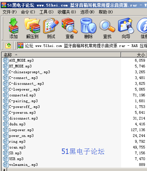The height and width of the screenshot is (171, 147).
Task: Launch the 向导 (Wizard) tool
Action: click(x=126, y=28)
